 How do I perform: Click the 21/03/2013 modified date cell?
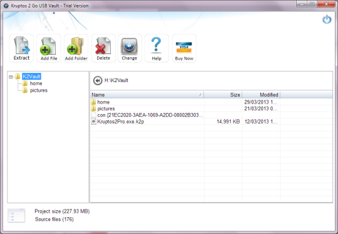(260, 109)
